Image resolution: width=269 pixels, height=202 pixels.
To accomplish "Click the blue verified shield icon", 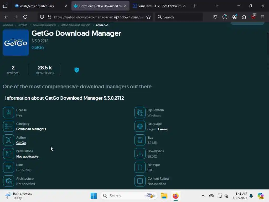I will point(76,70).
